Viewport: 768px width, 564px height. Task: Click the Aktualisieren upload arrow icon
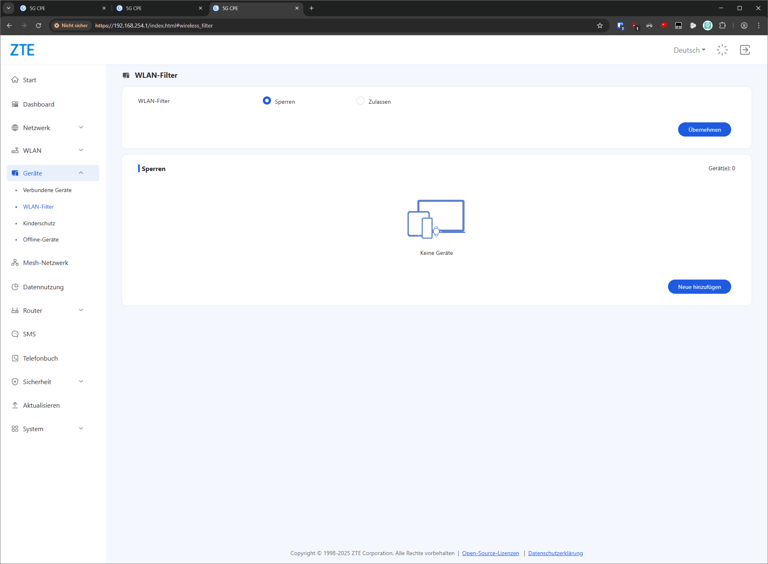click(x=15, y=405)
